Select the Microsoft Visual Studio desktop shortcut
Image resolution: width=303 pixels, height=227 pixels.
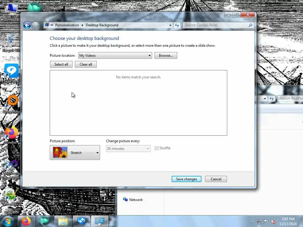pyautogui.click(x=11, y=170)
